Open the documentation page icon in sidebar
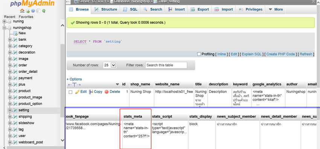320x149 pixels. (x=38, y=11)
